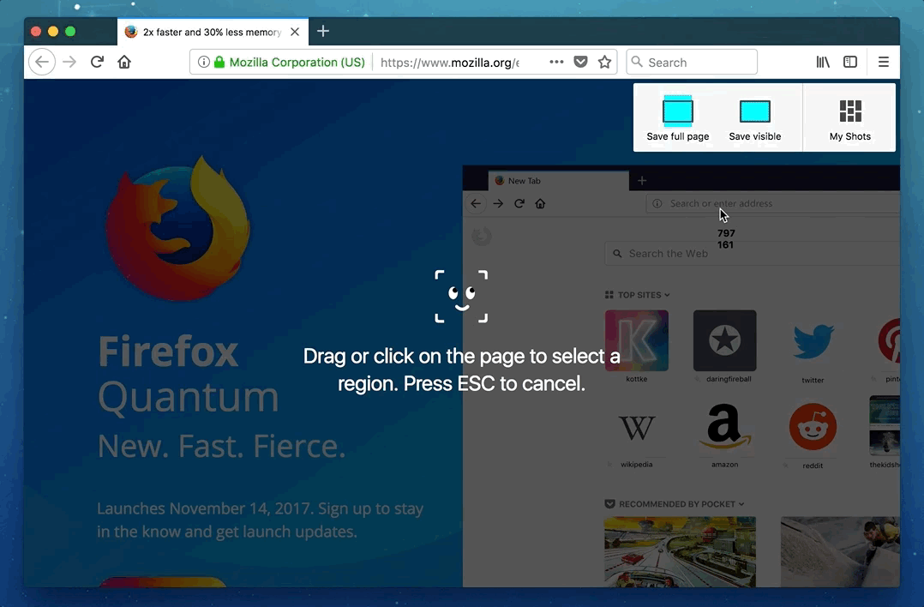Screen dimensions: 924x607
Task: Click Save full page screenshot option
Action: (x=678, y=118)
